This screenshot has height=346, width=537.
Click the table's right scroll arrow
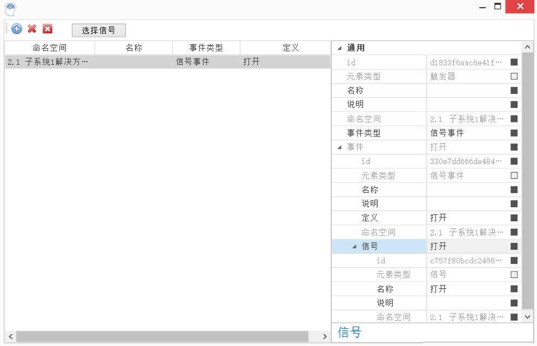pos(325,336)
